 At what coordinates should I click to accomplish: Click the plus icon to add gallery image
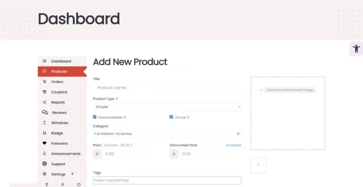coord(258,165)
